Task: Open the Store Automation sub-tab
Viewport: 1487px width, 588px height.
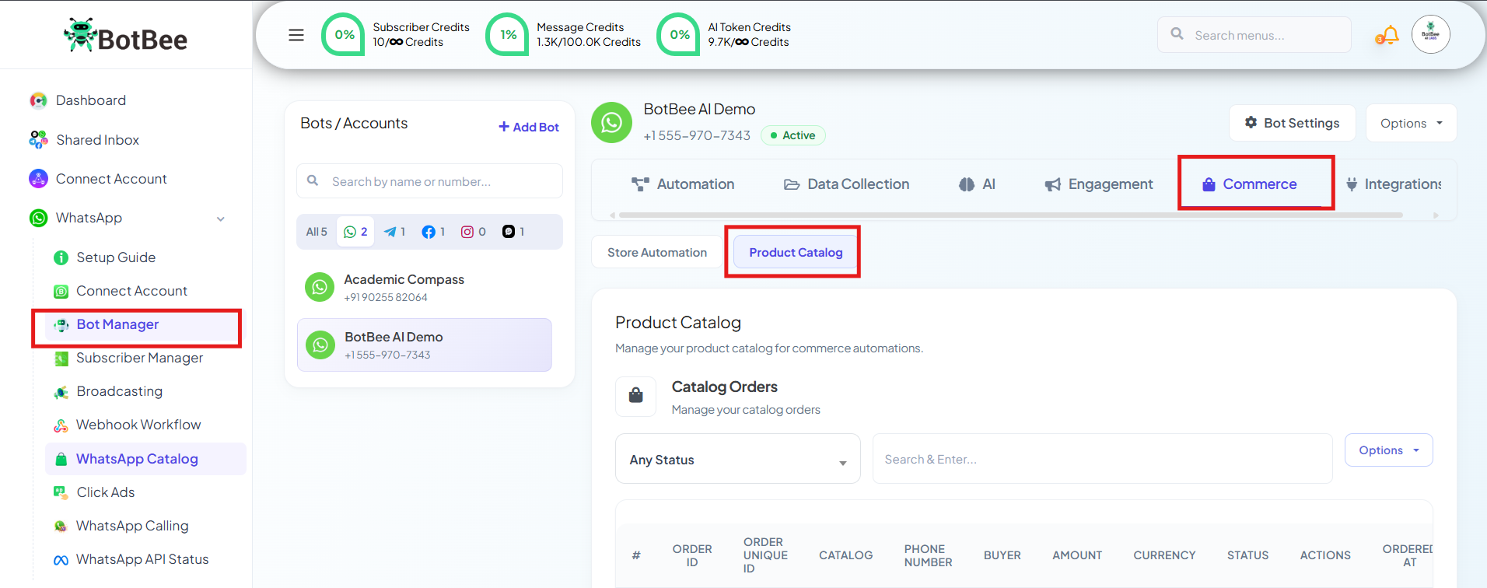Action: point(657,252)
